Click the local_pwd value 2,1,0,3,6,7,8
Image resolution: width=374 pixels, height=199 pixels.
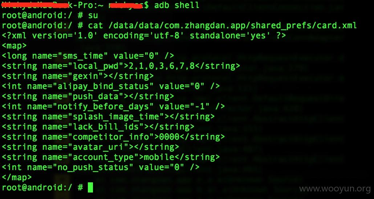162,66
